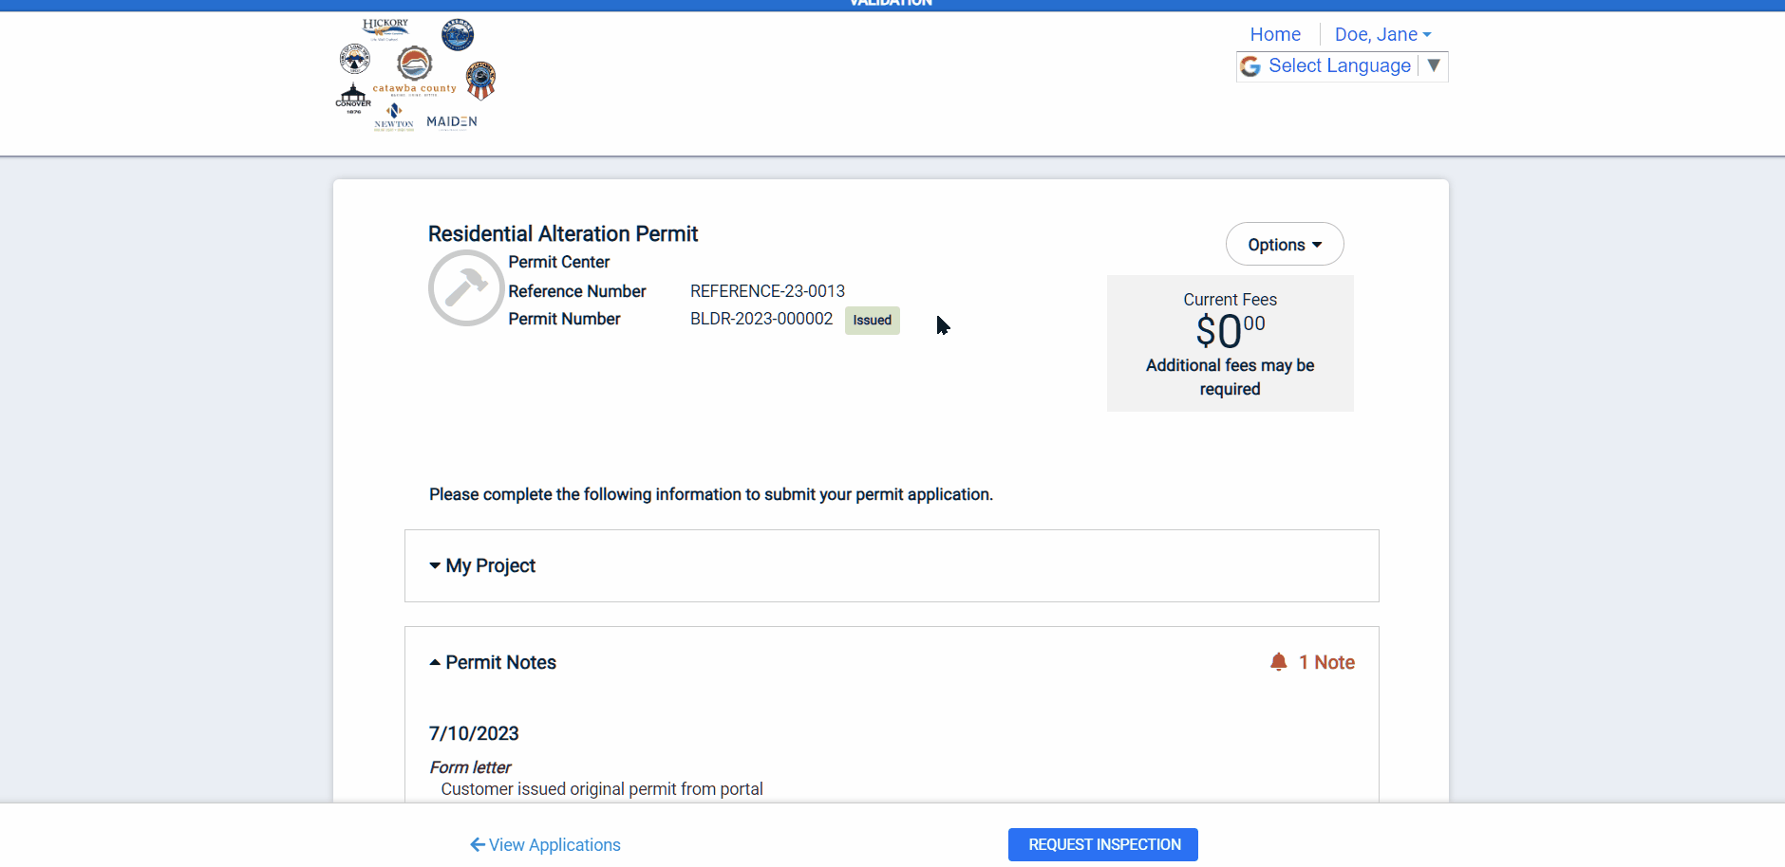
Task: Open the Select Language dropdown arrow
Action: (x=1434, y=65)
